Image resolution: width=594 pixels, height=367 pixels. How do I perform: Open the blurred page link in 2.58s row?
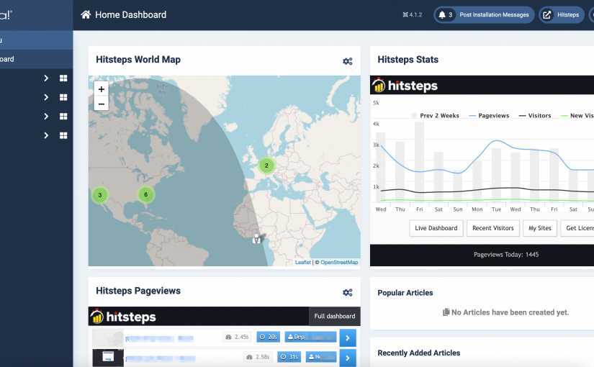[x=161, y=358]
